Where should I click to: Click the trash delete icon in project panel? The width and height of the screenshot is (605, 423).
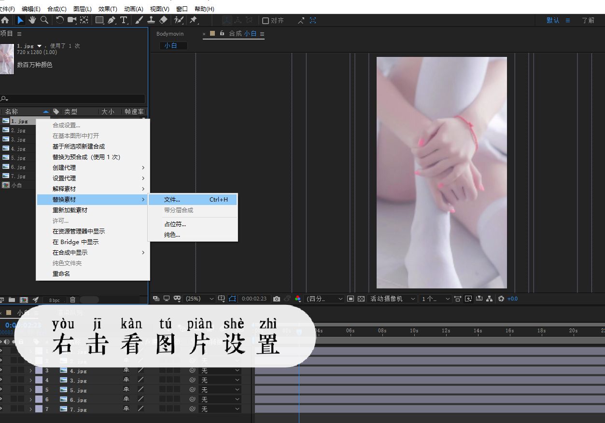[x=72, y=300]
